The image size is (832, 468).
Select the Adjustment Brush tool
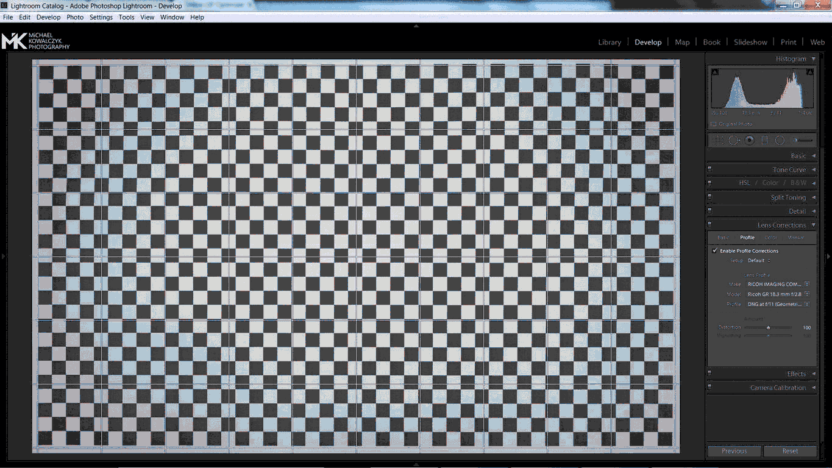pyautogui.click(x=803, y=140)
